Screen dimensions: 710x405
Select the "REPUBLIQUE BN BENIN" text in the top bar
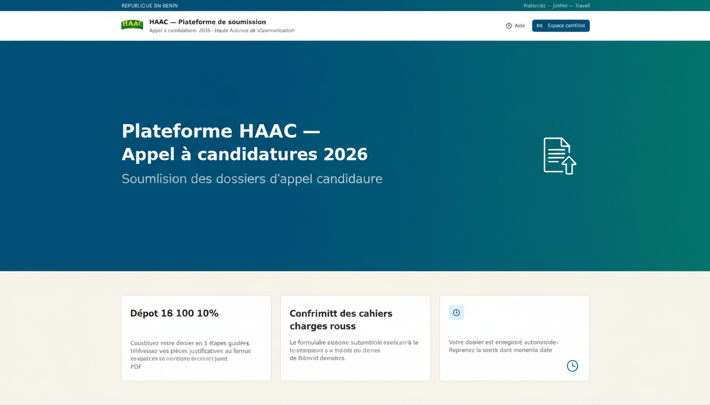click(150, 6)
